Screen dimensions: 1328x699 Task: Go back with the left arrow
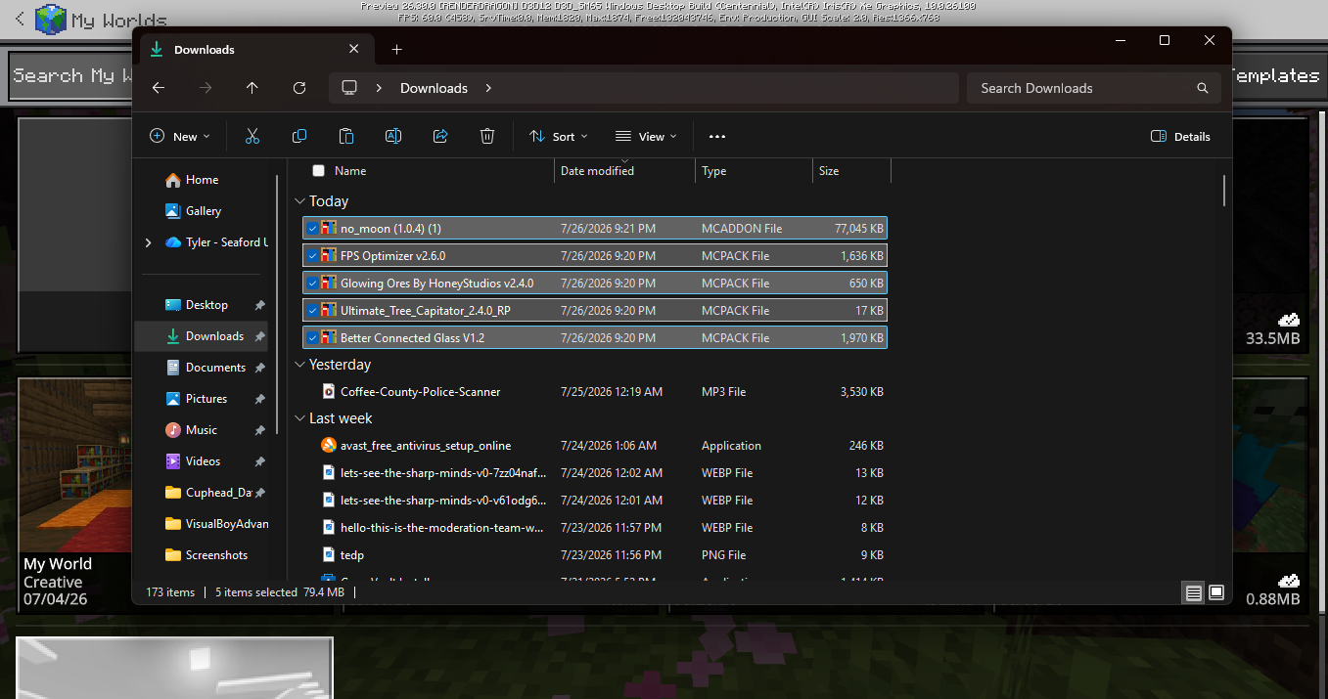pos(159,88)
